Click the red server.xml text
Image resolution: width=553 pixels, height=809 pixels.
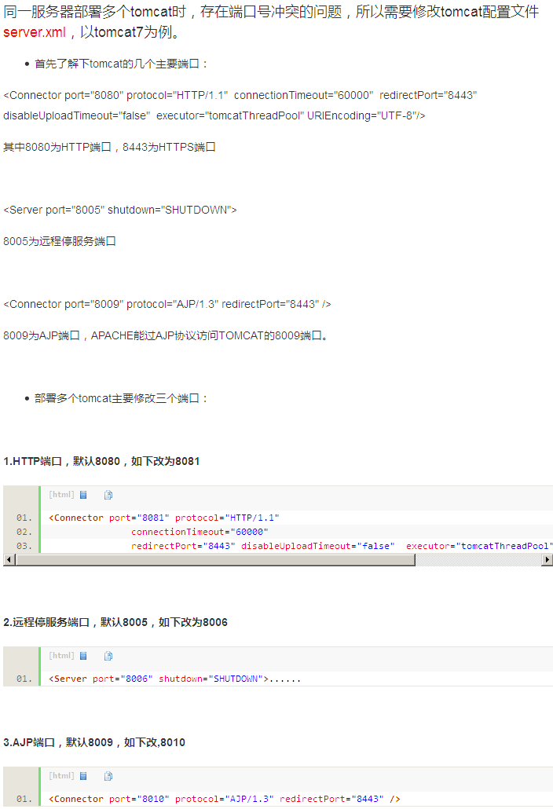click(35, 32)
